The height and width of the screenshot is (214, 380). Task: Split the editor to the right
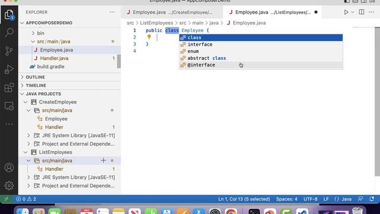click(x=362, y=12)
